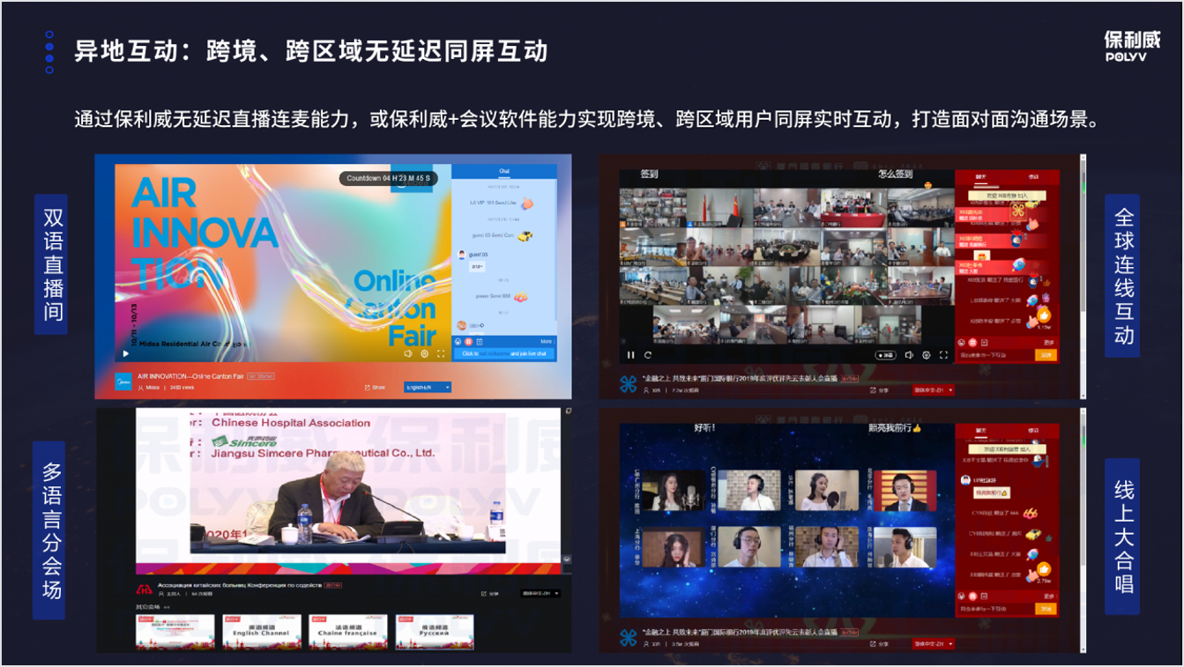Viewport: 1184px width, 667px height.
Task: Click green scrollbar beside 全球连线互动 screenshot
Action: (x=1083, y=188)
